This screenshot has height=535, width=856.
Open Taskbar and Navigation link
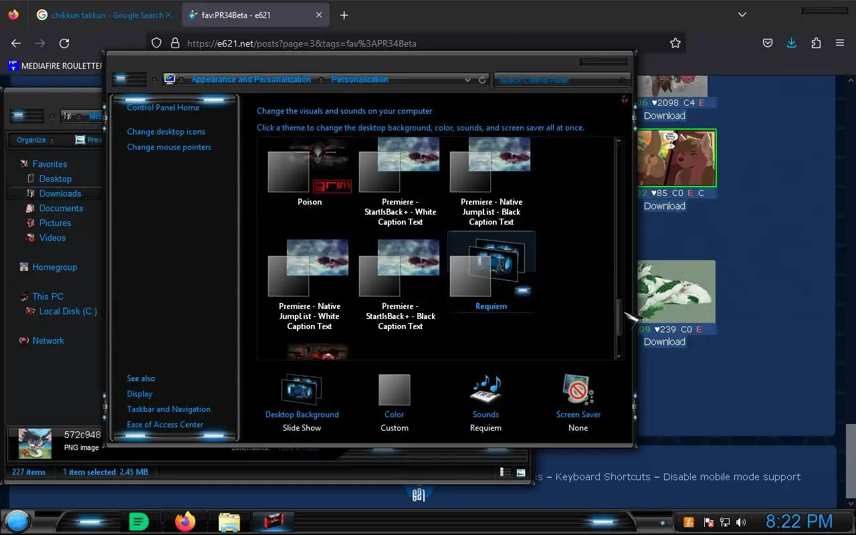[169, 409]
